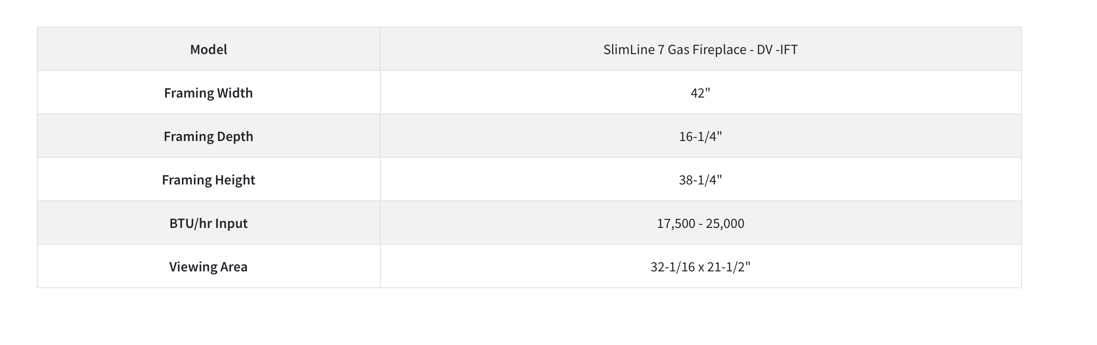
Task: Click the word Gas in model name
Action: [x=678, y=49]
